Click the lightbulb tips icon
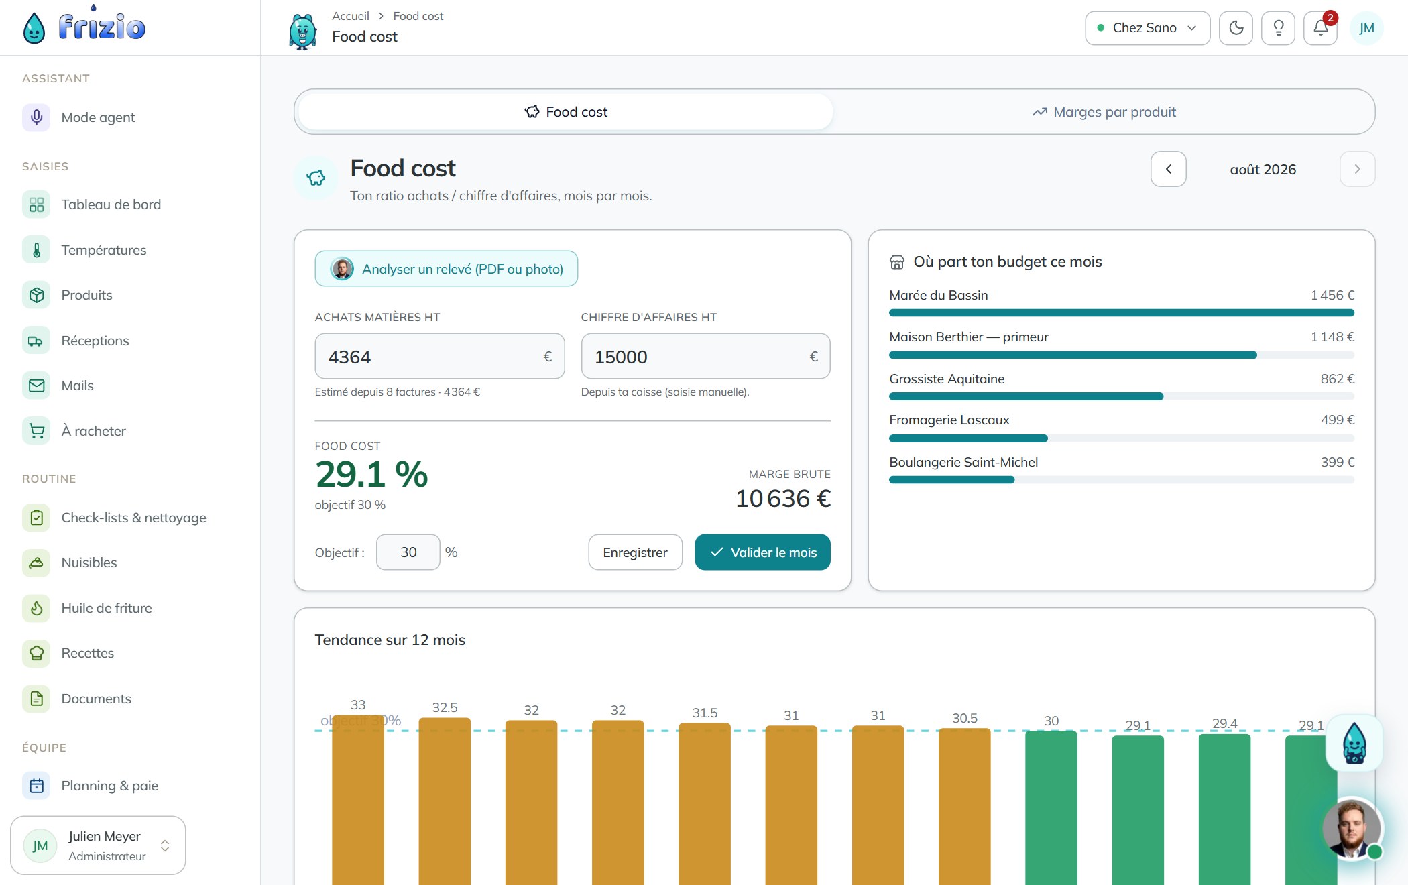Screen dimensions: 1408x885 click(1278, 28)
